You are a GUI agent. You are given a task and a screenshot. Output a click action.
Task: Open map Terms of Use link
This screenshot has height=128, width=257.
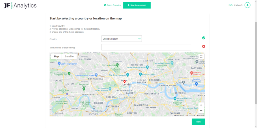coord(200,115)
